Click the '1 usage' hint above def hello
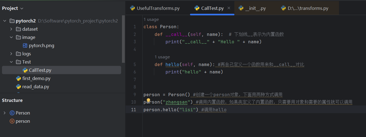The height and width of the screenshot is (137, 366). (x=162, y=57)
